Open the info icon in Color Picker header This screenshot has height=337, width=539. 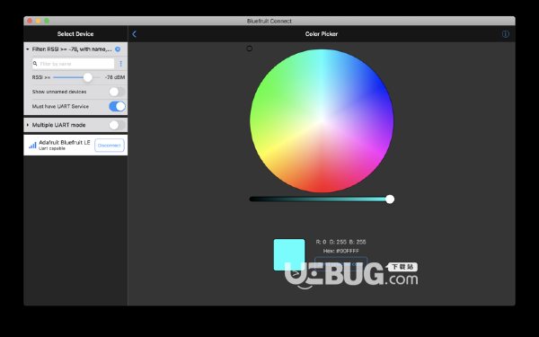(505, 34)
